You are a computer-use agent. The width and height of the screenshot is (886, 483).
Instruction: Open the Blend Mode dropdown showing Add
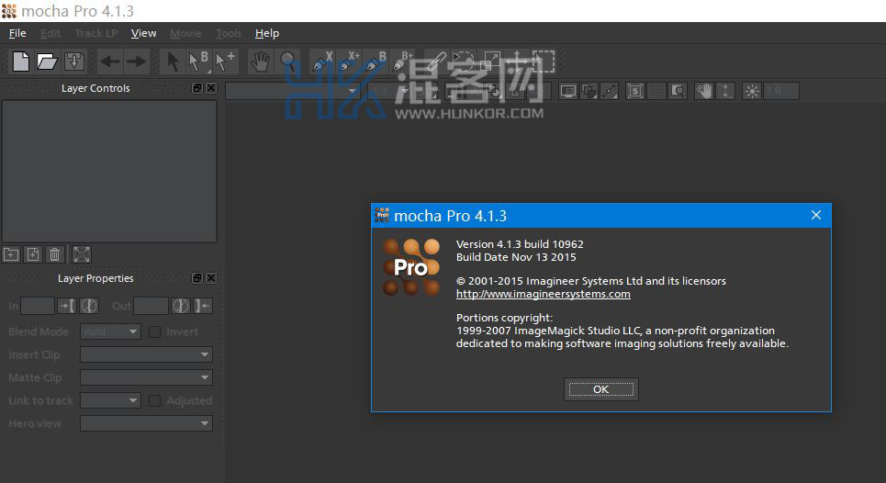tap(110, 331)
